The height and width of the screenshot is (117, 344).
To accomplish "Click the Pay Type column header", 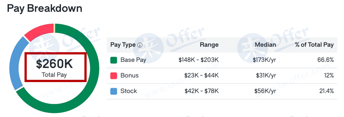I will 123,45.
